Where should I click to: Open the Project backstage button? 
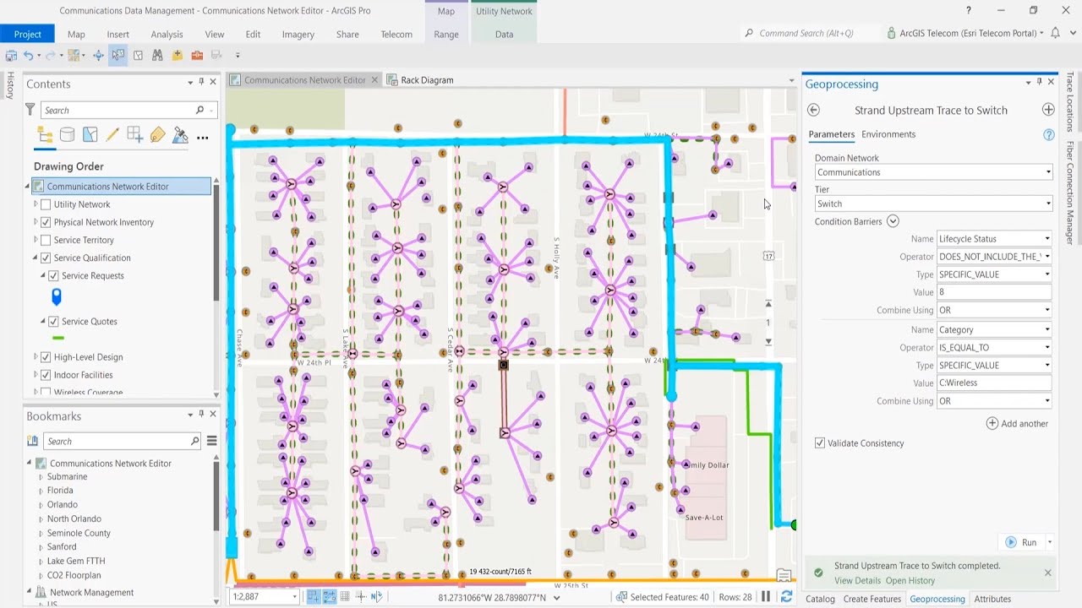(x=27, y=34)
